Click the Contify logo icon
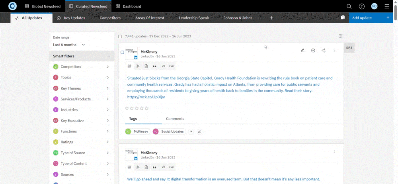398x184 pixels. tap(12, 6)
